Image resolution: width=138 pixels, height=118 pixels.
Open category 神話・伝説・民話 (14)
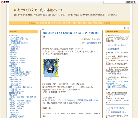pyautogui.click(x=18, y=58)
